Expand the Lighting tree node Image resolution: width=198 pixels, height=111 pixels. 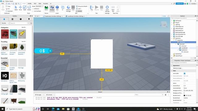point(172,25)
